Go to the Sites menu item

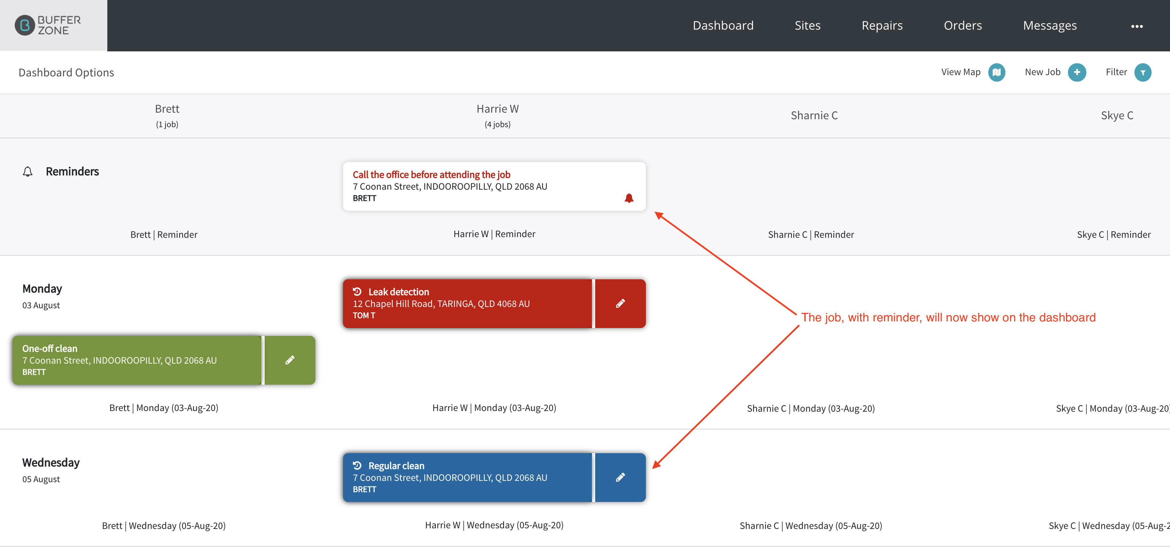point(808,25)
